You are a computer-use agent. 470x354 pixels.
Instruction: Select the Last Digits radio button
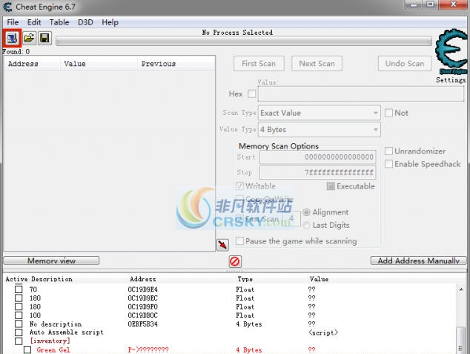pos(306,226)
